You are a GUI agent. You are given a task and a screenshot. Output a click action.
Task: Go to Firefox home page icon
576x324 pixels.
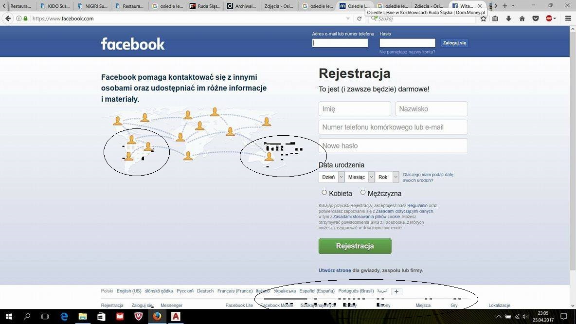(522, 18)
